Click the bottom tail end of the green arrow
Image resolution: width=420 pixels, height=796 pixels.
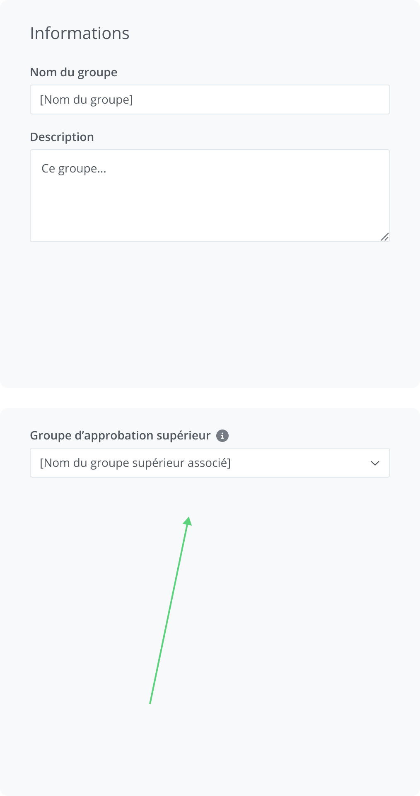tap(150, 701)
